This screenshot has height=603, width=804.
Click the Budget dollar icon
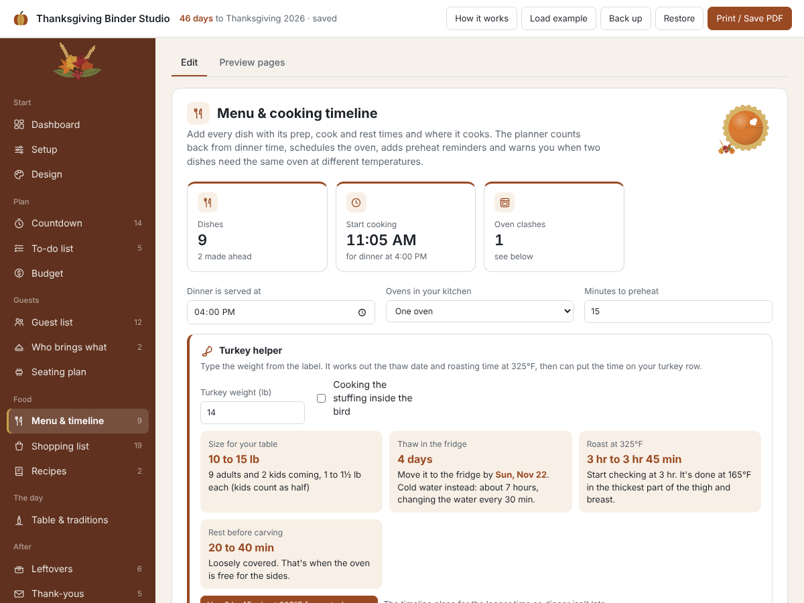[19, 273]
